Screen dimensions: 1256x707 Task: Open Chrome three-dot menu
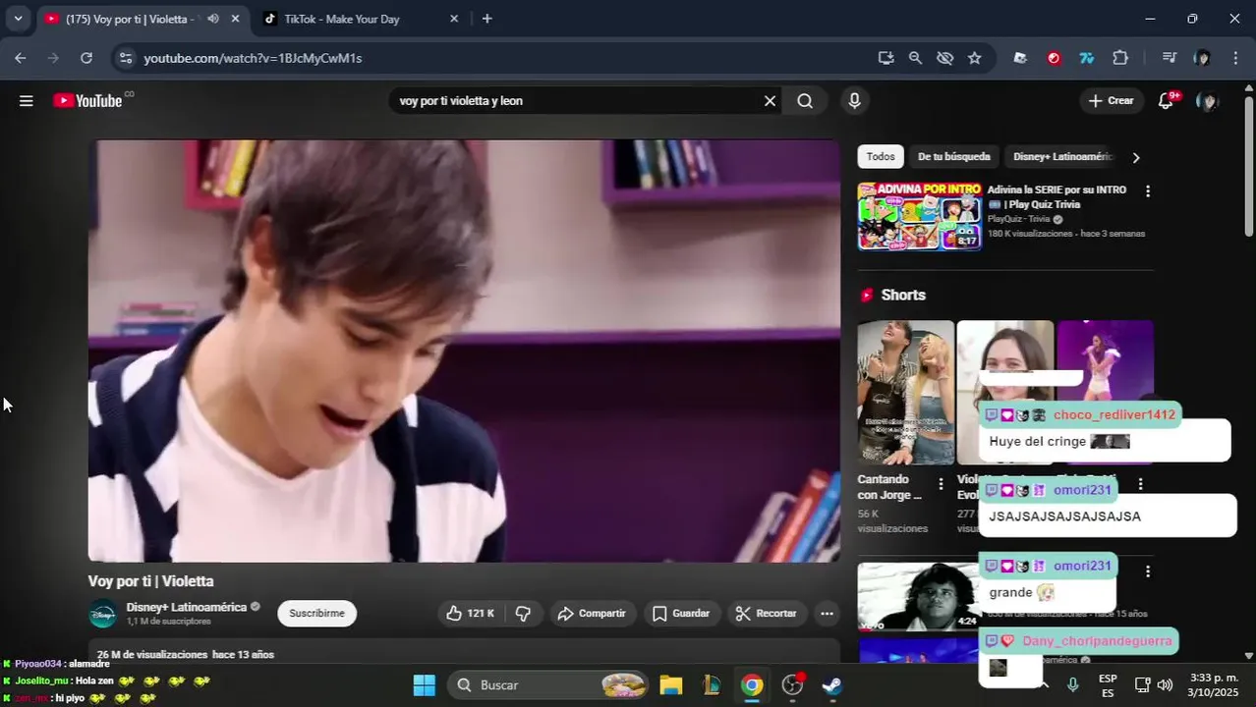tap(1235, 58)
